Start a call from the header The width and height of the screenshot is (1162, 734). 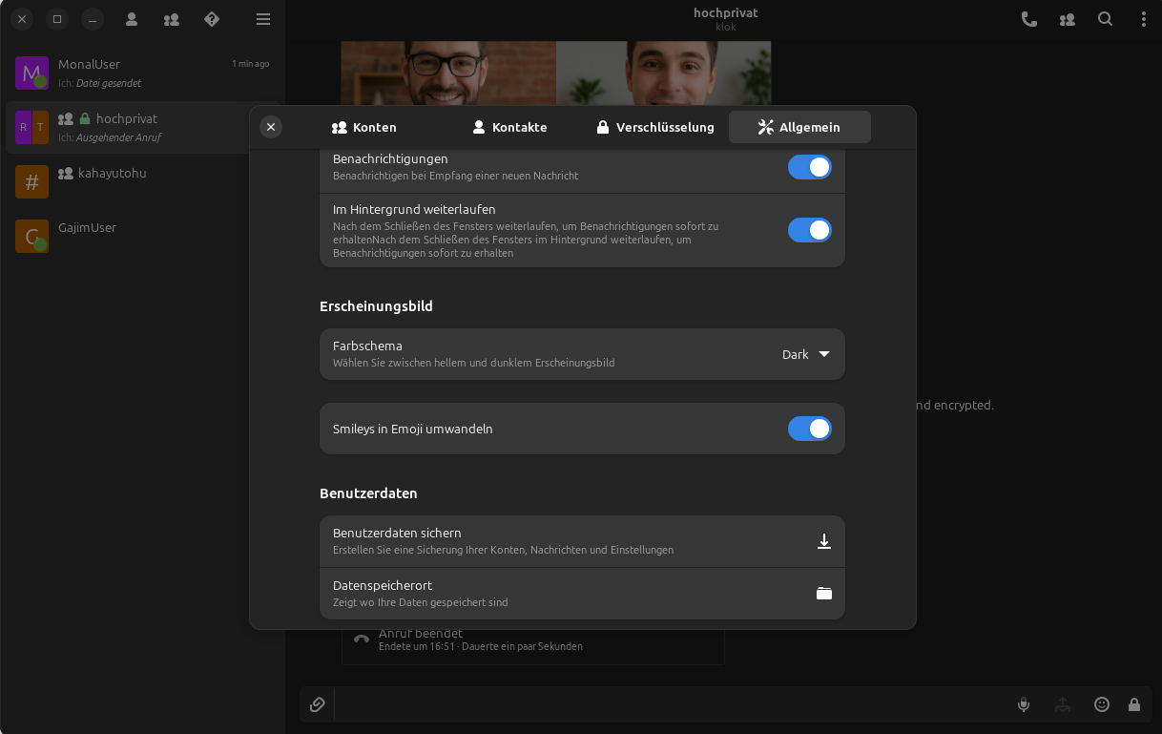click(x=1028, y=18)
